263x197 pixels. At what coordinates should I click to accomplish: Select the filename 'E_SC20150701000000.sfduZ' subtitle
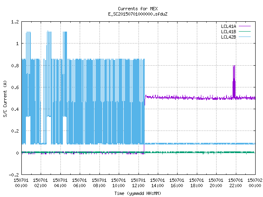[x=138, y=14]
